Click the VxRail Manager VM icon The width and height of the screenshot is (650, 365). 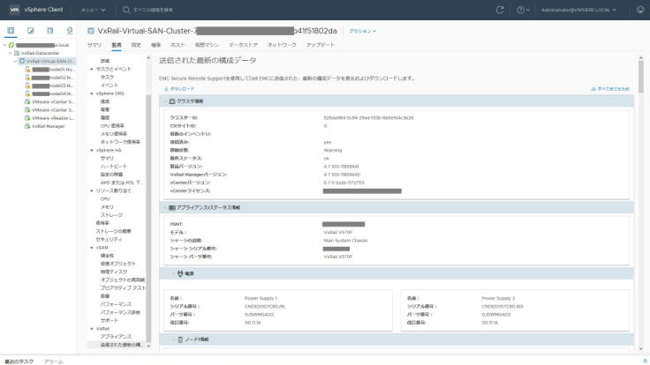[27, 126]
